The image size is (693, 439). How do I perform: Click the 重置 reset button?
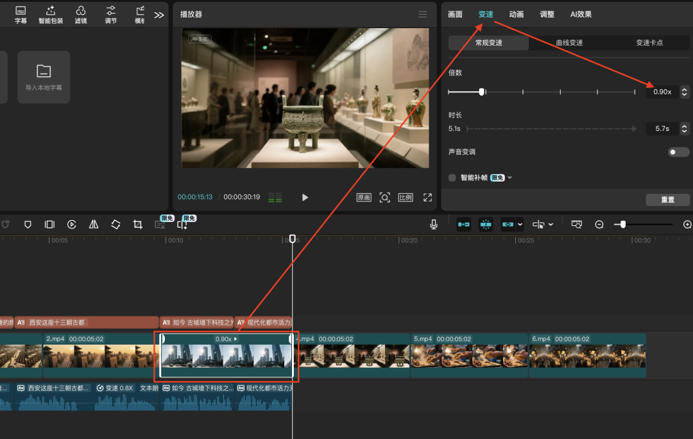[x=667, y=200]
